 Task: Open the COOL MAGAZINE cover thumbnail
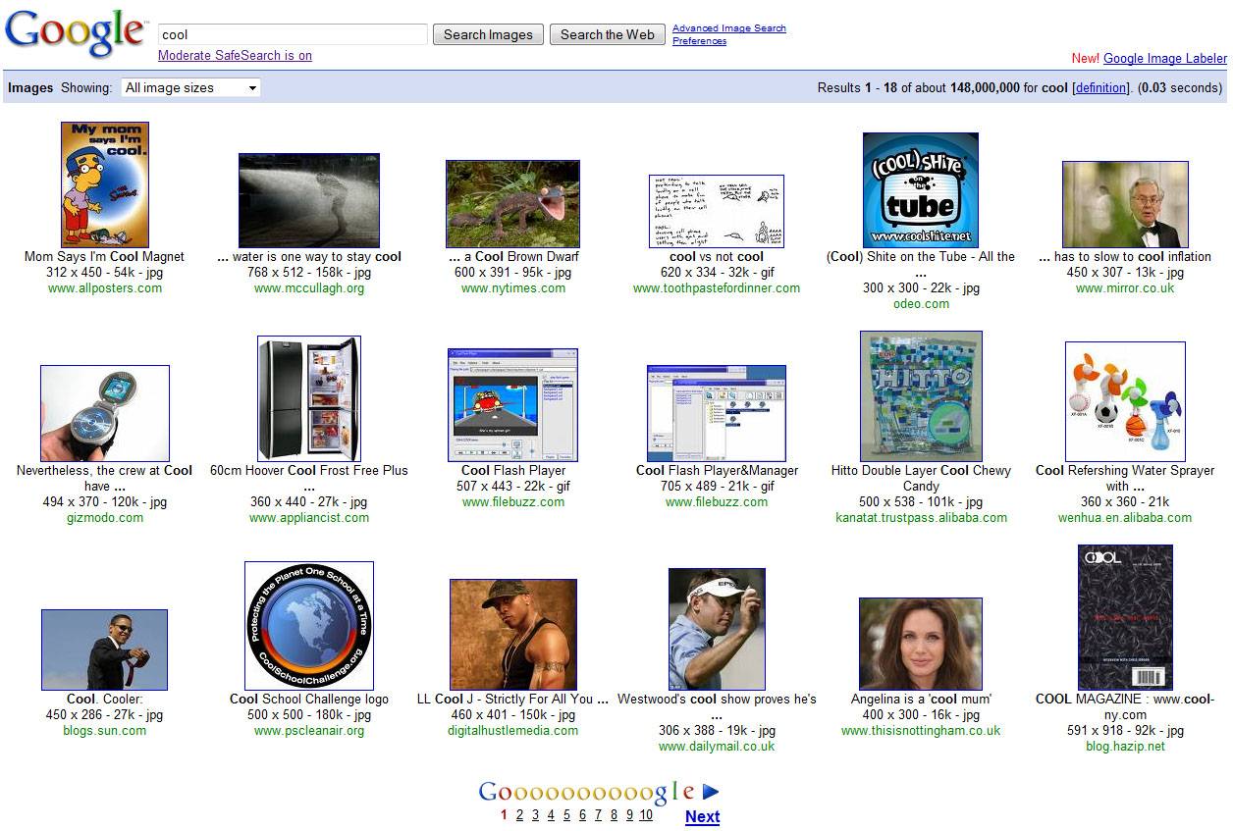coord(1125,618)
